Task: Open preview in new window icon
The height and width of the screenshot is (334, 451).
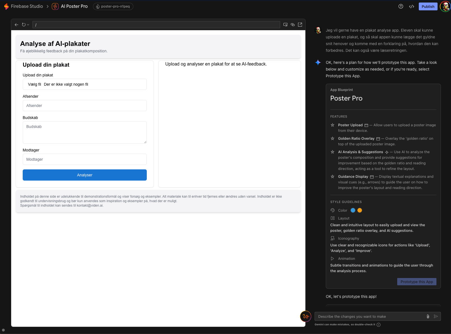Action: (300, 25)
